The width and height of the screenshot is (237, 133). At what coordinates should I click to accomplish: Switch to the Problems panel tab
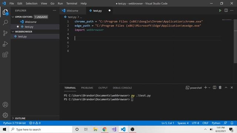coord(87,88)
